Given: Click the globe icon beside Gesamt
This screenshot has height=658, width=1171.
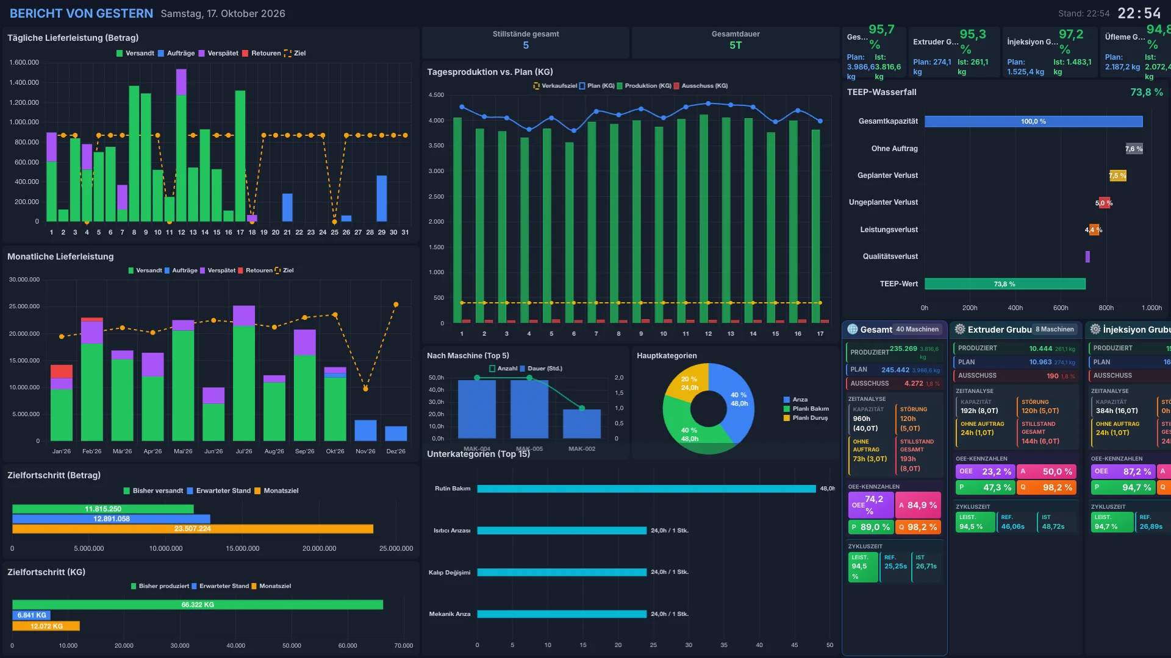Looking at the screenshot, I should 853,330.
